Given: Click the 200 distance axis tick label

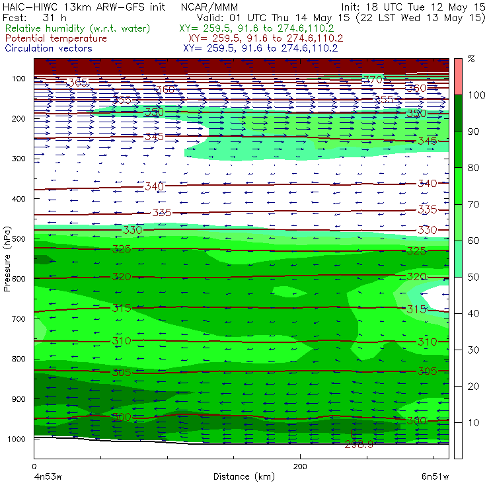Looking at the screenshot, I should point(300,467).
